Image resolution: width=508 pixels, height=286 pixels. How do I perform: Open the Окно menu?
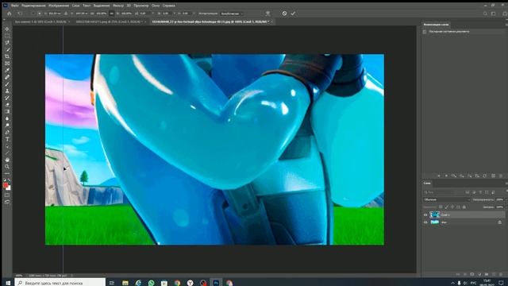point(156,6)
